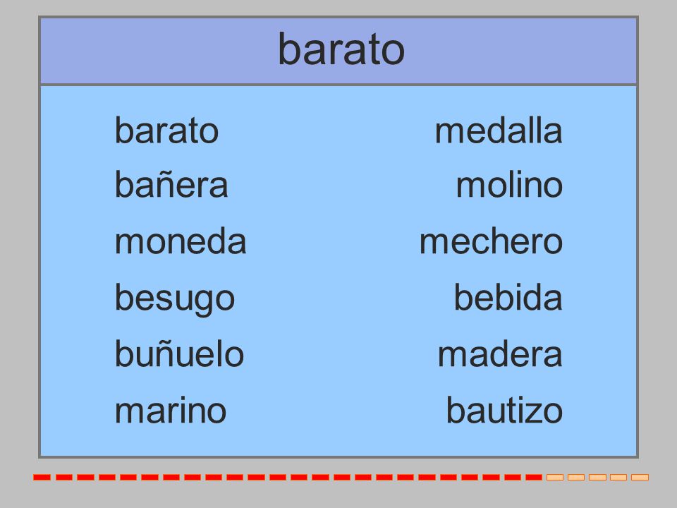The width and height of the screenshot is (677, 508).
Task: Select the word bebida
Action: coord(508,298)
